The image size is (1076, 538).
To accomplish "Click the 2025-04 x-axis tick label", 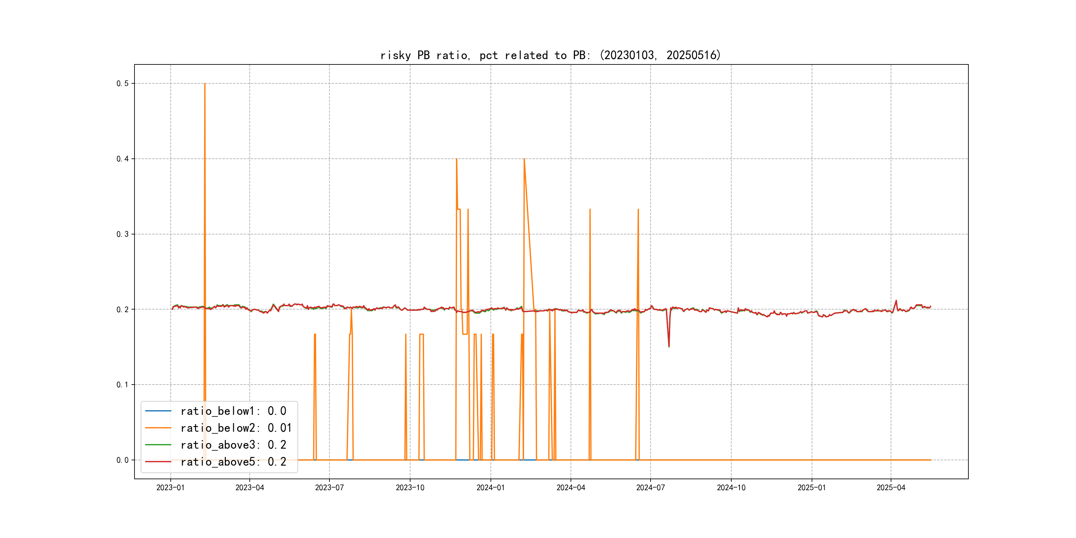I will coord(891,488).
